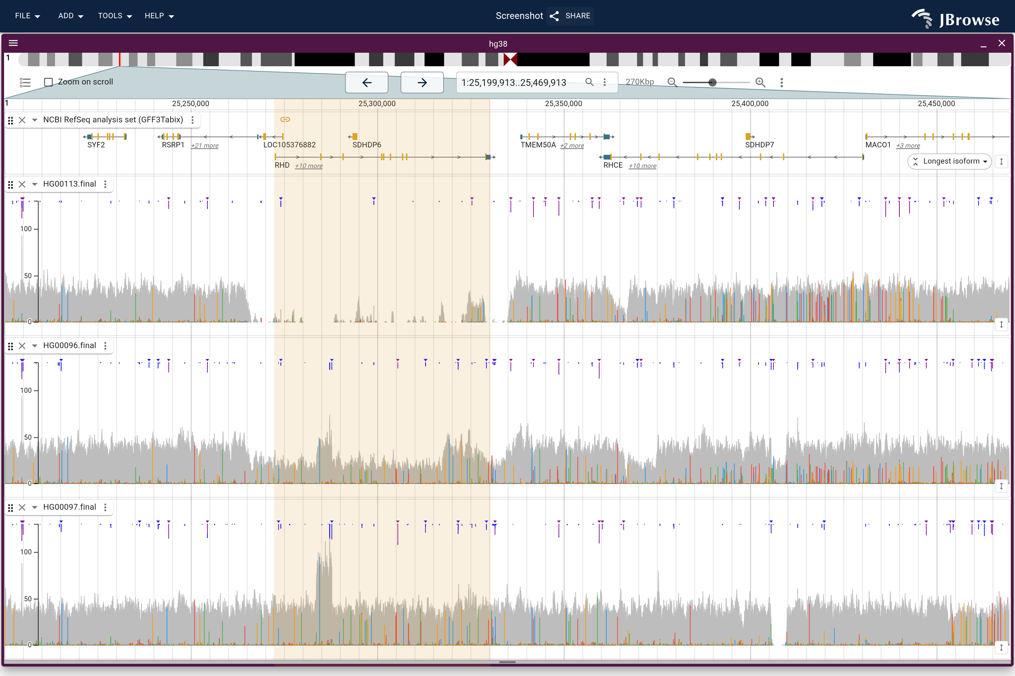1015x676 pixels.
Task: Select the LOC105376882 gene label
Action: pyautogui.click(x=290, y=145)
